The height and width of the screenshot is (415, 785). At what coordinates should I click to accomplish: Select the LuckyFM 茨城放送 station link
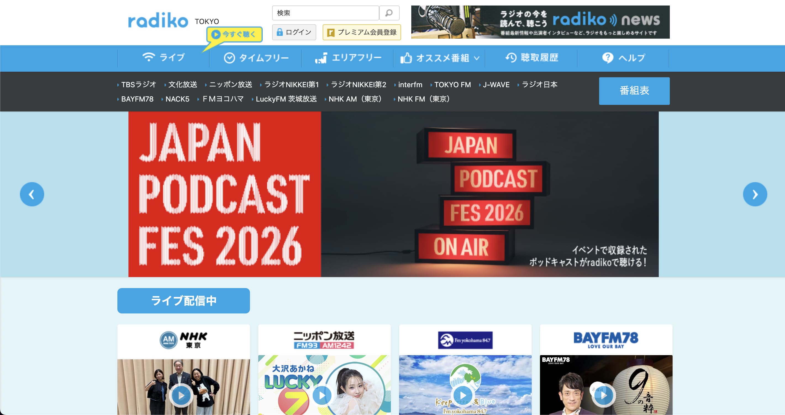[x=286, y=99]
